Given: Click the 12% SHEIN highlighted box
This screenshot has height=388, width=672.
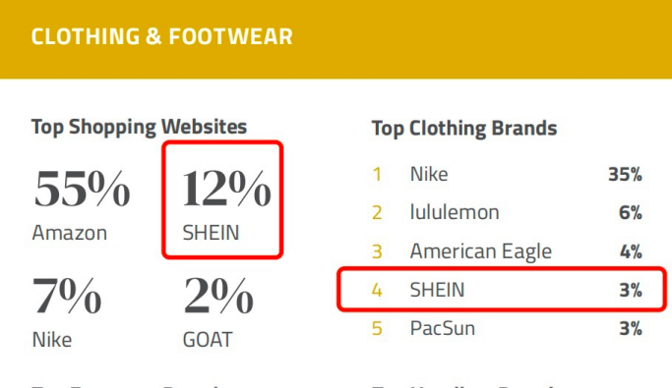Looking at the screenshot, I should [222, 199].
